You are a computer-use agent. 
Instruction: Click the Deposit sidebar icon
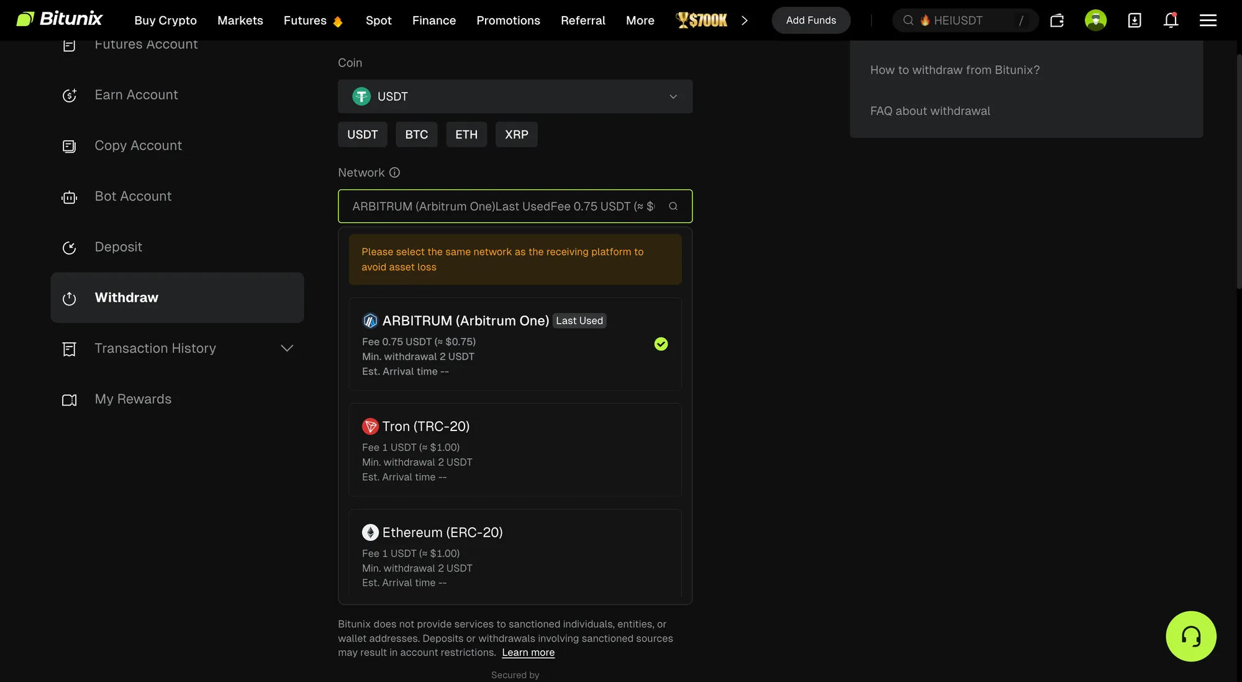point(70,248)
